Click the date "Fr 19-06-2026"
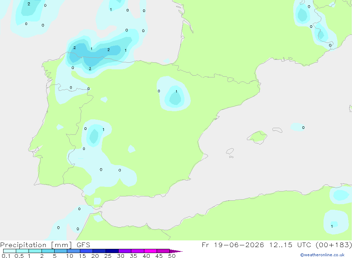This screenshot has width=352, height=258. coord(233,245)
